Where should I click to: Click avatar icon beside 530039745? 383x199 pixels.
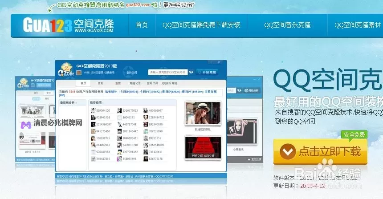tap(93, 138)
